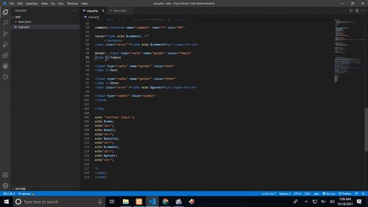Image resolution: width=368 pixels, height=207 pixels.
Task: Open the View menu
Action: [44, 3]
